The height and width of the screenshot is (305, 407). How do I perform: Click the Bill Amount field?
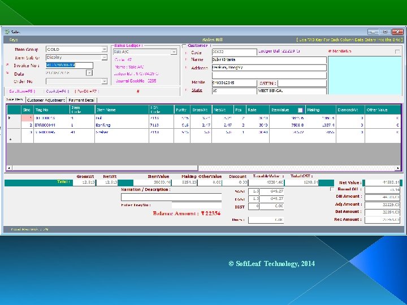(x=382, y=197)
